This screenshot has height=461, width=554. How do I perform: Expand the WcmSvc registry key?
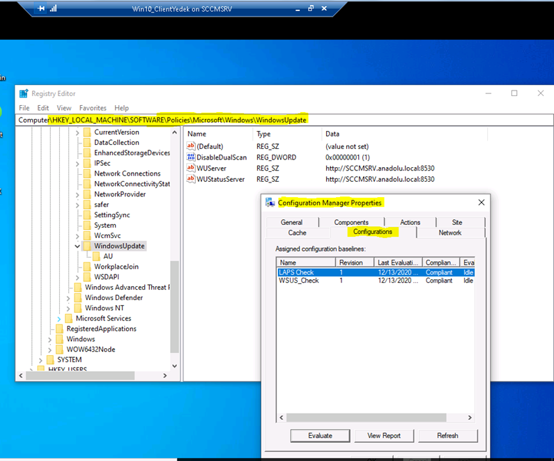click(77, 236)
